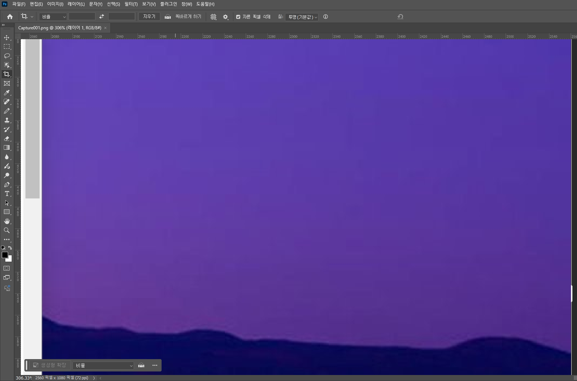
Task: Reset default foreground and background colors
Action: (x=3, y=248)
